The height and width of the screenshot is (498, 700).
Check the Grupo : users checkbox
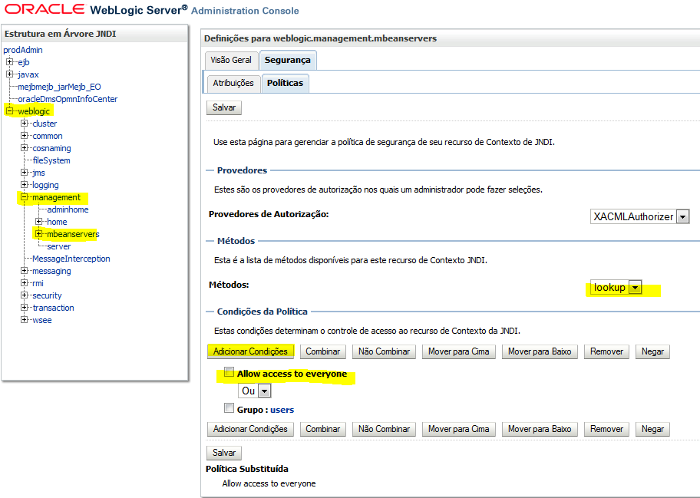(x=229, y=408)
